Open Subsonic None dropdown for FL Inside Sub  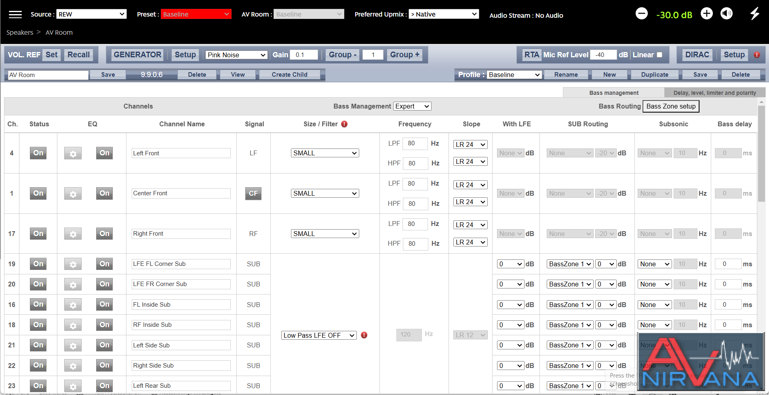(655, 305)
